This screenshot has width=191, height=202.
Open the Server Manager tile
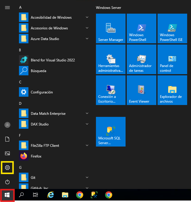click(111, 28)
